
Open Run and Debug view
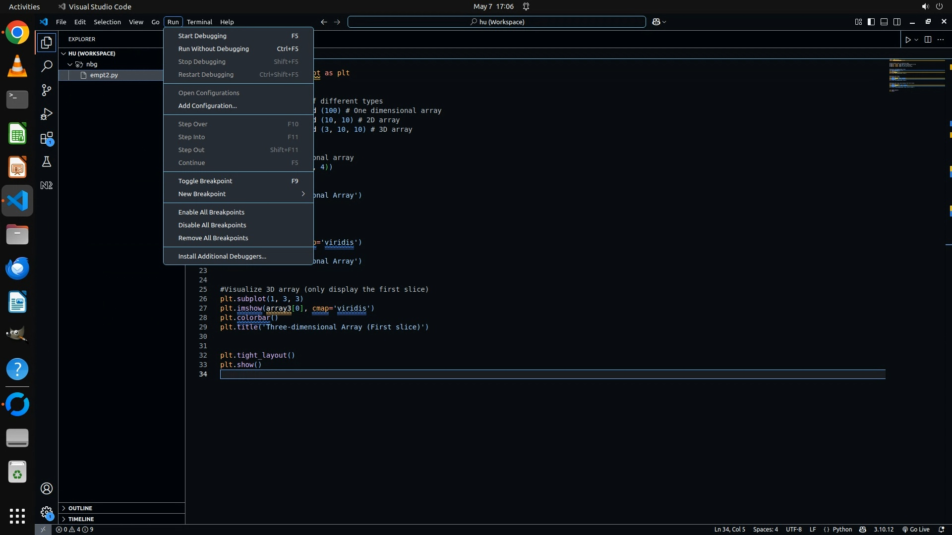point(47,114)
